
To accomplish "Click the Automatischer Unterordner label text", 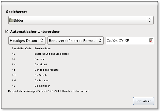I will coord(35,32).
